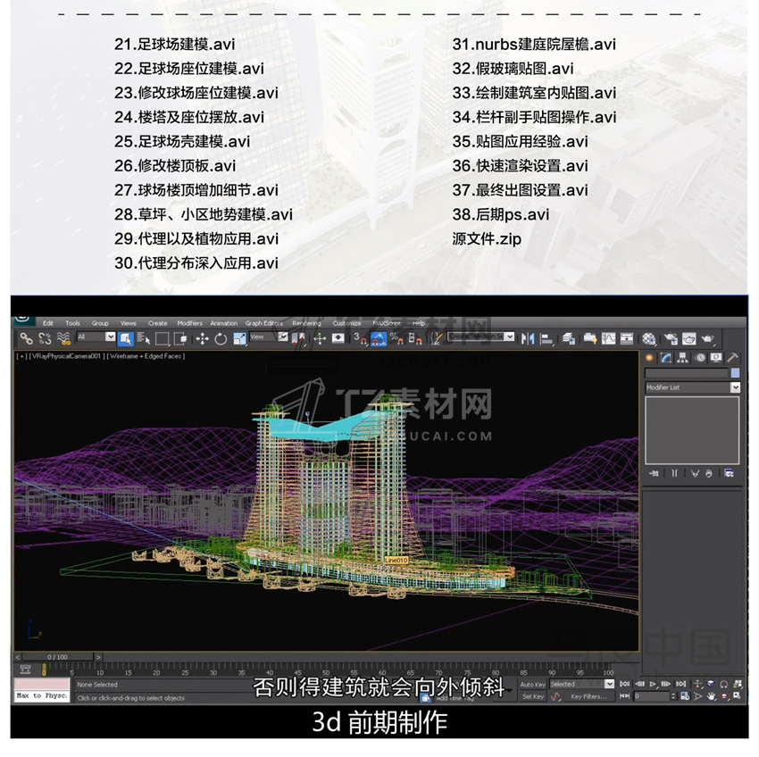Select the Link tool chain icon

coord(26,338)
